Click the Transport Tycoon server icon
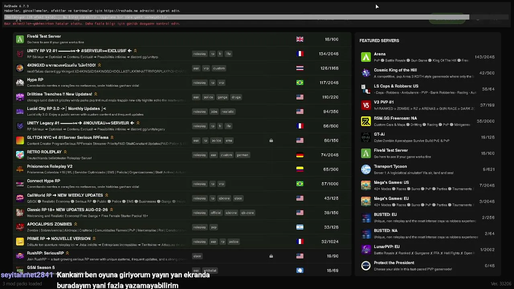 tap(366, 169)
